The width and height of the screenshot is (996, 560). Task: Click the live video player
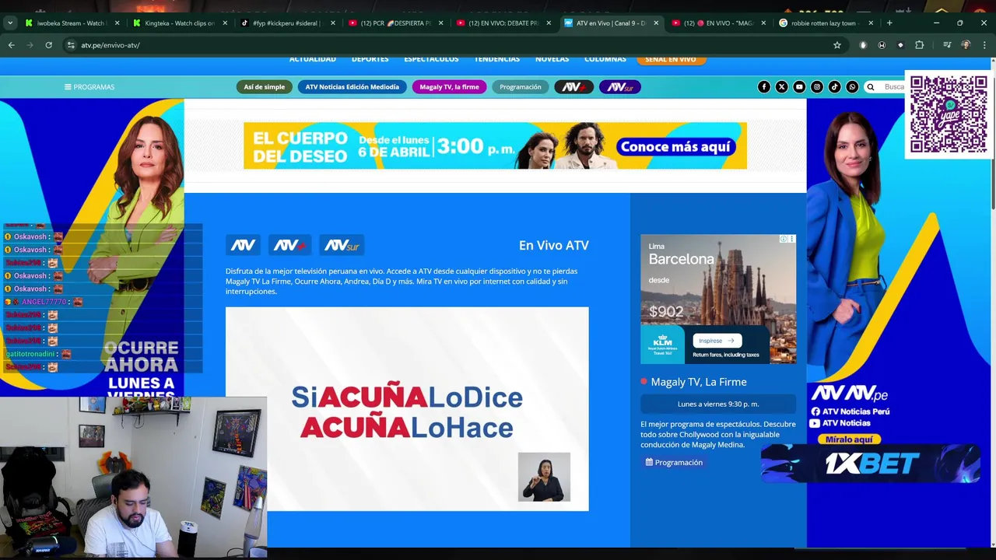[x=407, y=409]
